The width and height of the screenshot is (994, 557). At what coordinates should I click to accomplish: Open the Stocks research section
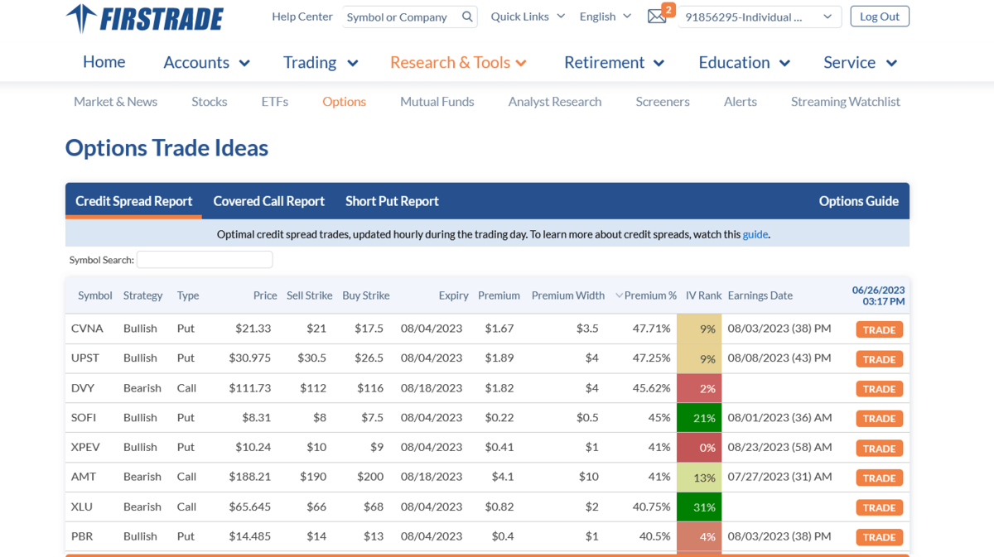pyautogui.click(x=209, y=102)
